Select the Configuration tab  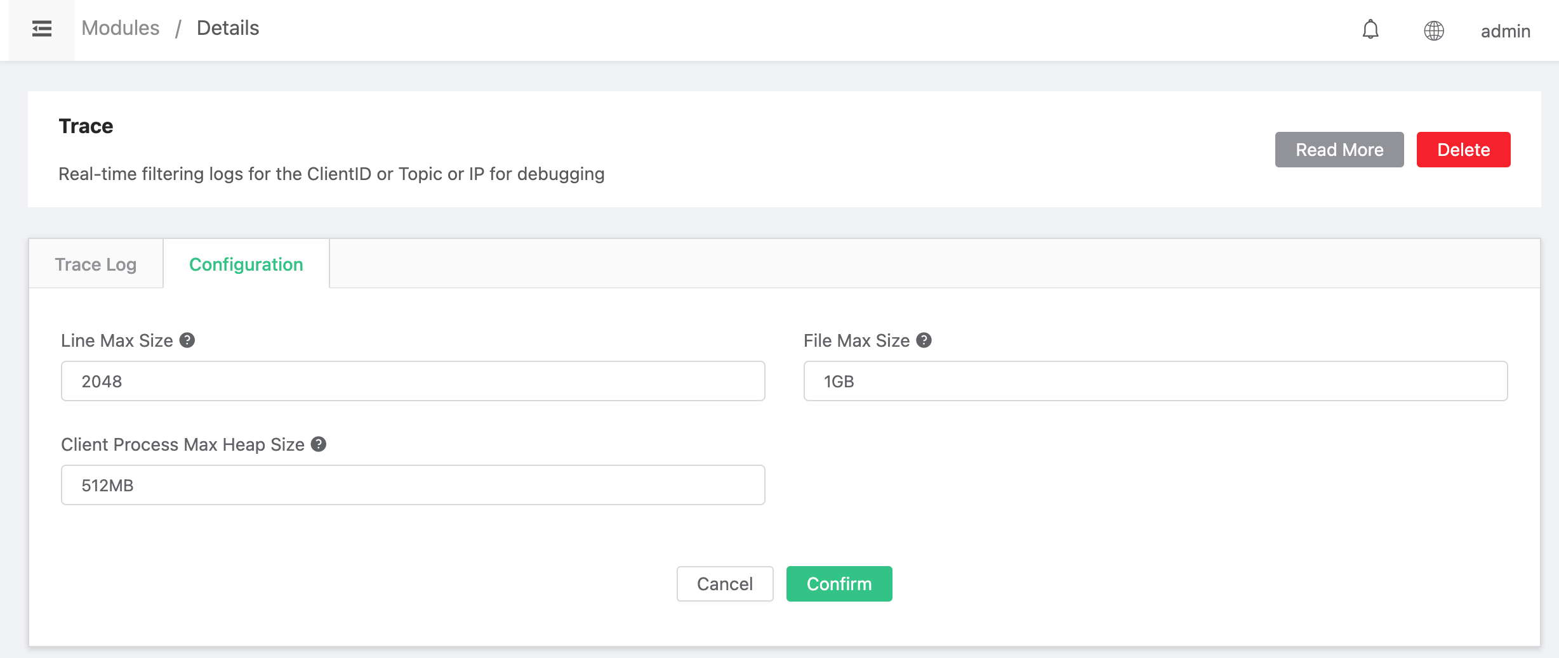246,264
